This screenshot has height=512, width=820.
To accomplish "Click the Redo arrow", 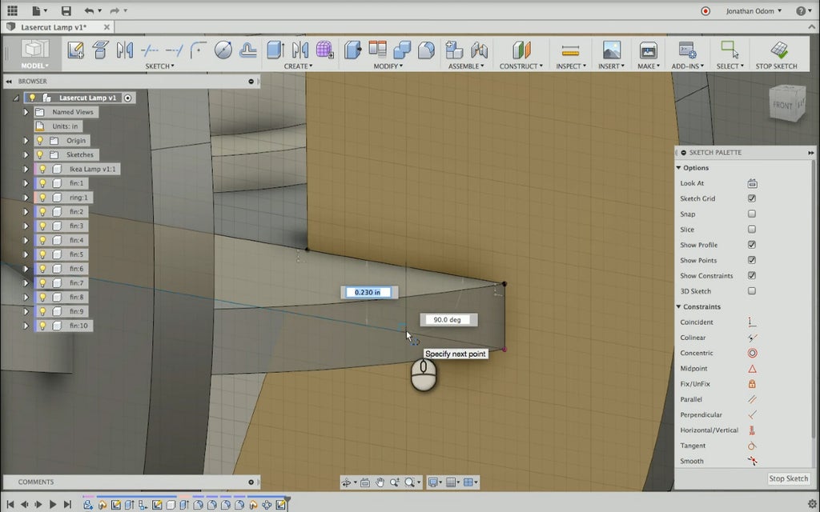I will [x=115, y=10].
